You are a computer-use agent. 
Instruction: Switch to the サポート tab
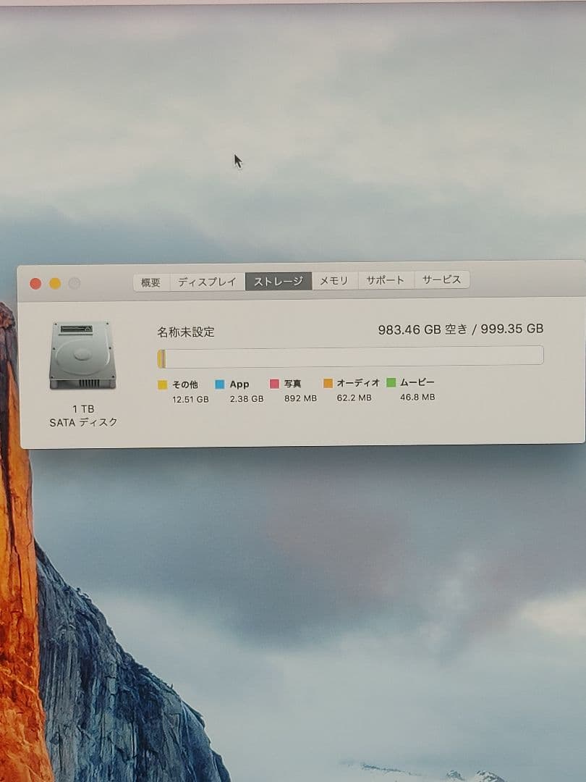click(385, 279)
